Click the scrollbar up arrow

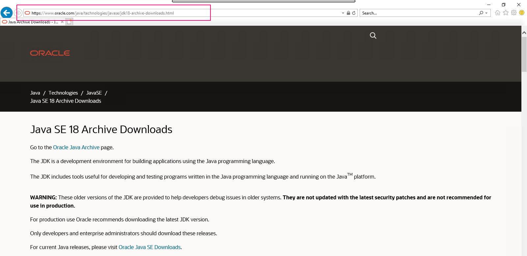524,33
